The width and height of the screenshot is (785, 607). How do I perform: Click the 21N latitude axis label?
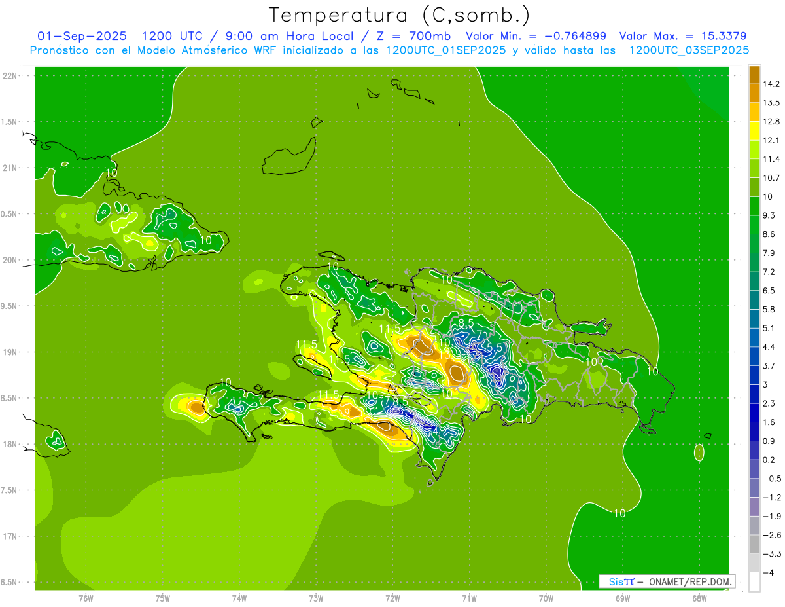(10, 168)
